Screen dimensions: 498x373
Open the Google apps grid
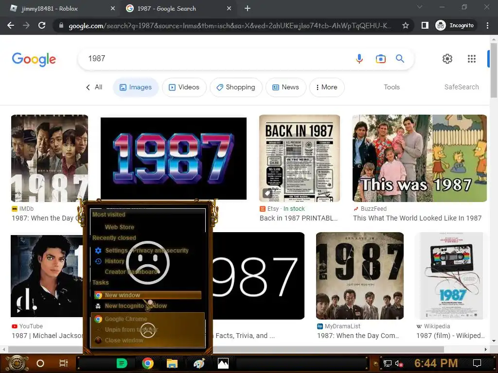click(x=472, y=59)
